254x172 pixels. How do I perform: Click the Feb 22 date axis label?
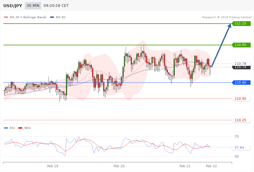pyautogui.click(x=211, y=166)
